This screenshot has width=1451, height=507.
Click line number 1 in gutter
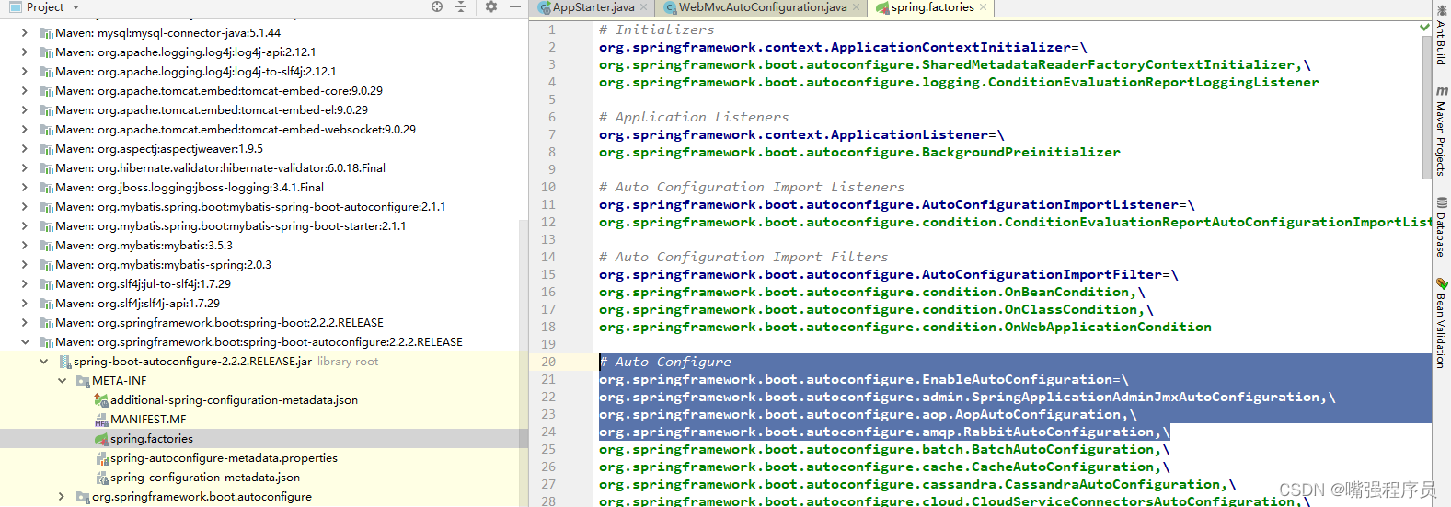(x=552, y=29)
